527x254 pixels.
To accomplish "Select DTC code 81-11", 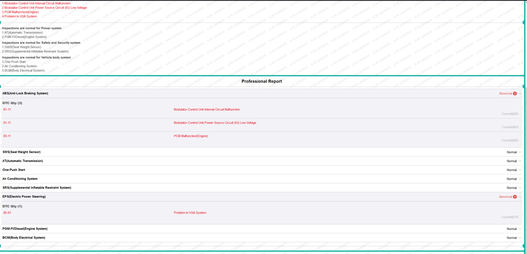I will pos(7,110).
